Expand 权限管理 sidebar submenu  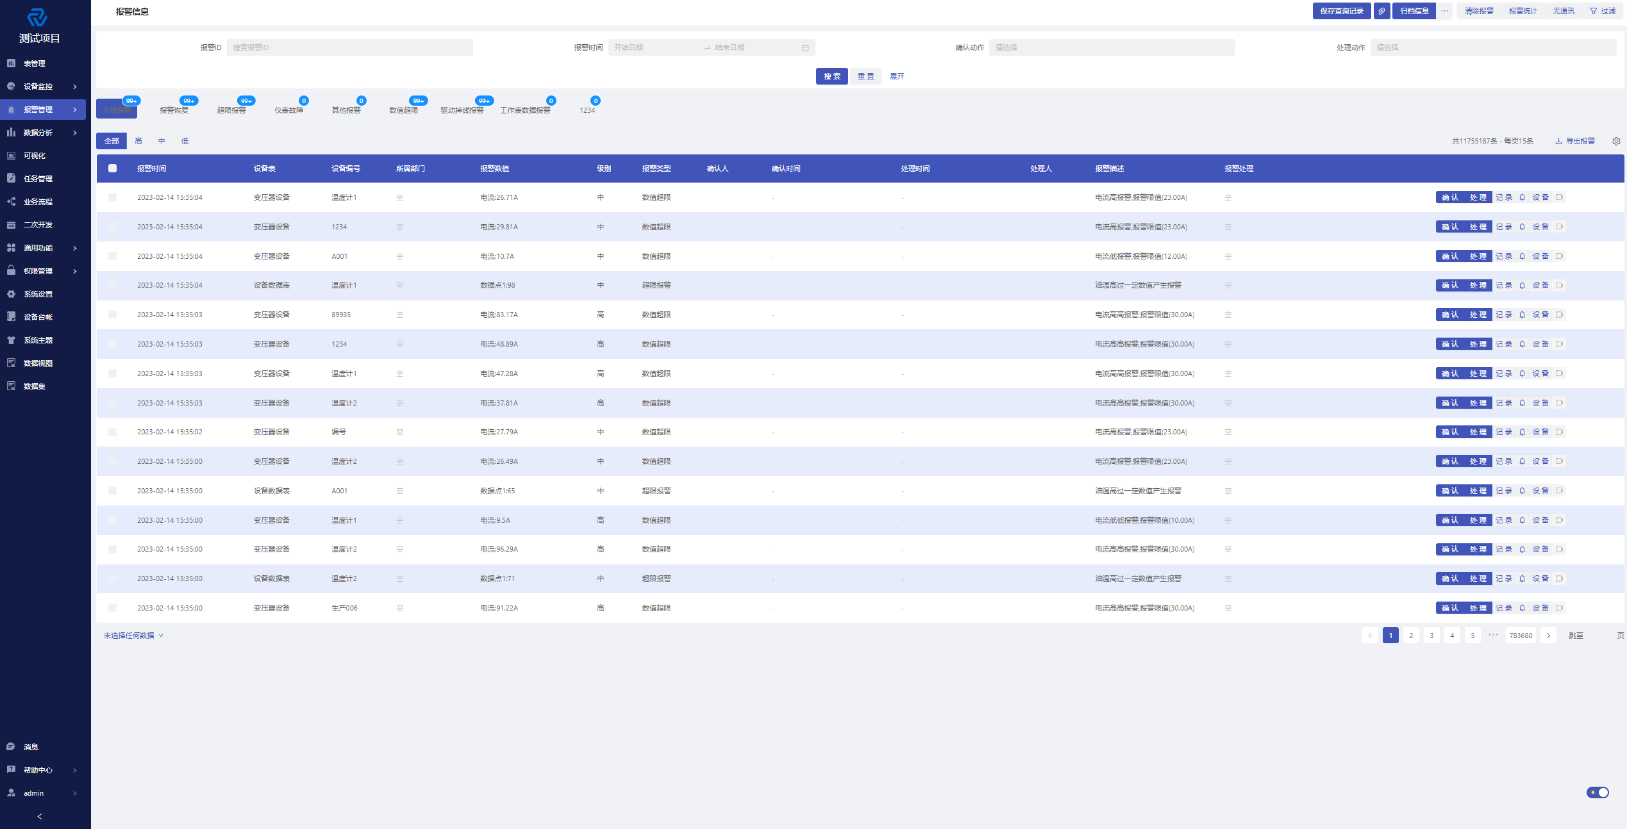43,271
